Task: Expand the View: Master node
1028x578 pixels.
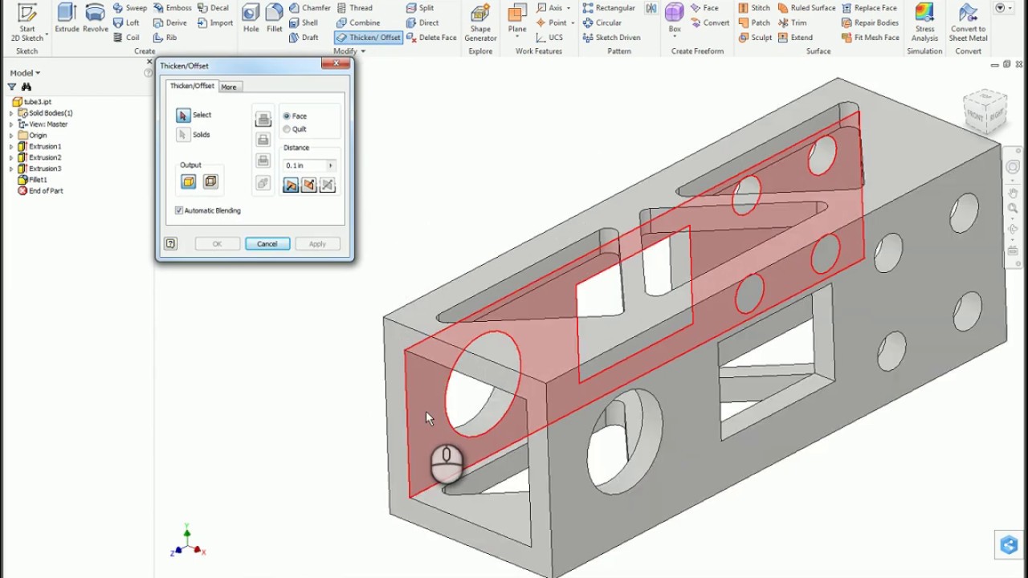Action: coord(11,124)
